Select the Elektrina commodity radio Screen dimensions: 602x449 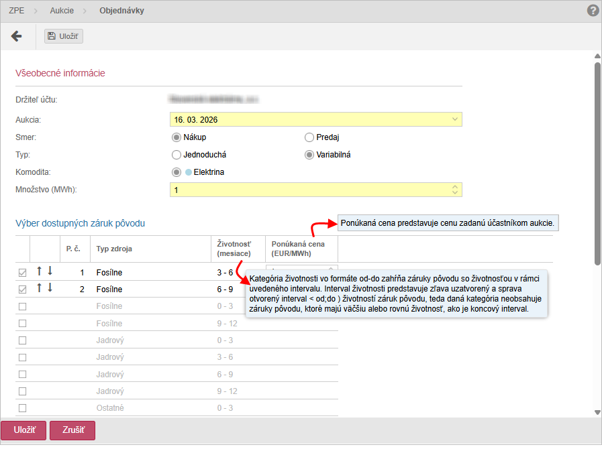[x=177, y=172]
